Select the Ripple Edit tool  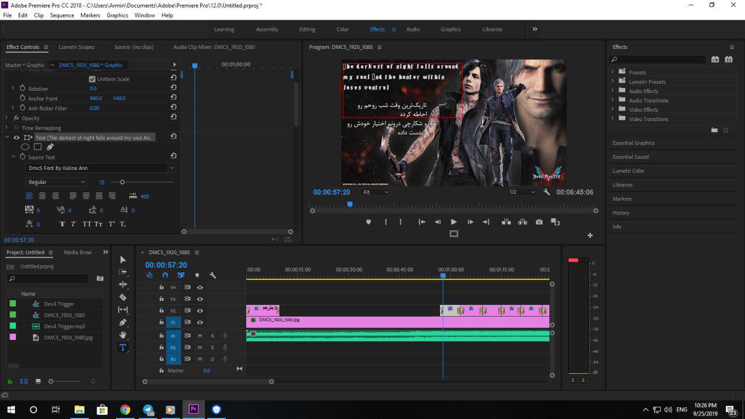(123, 285)
